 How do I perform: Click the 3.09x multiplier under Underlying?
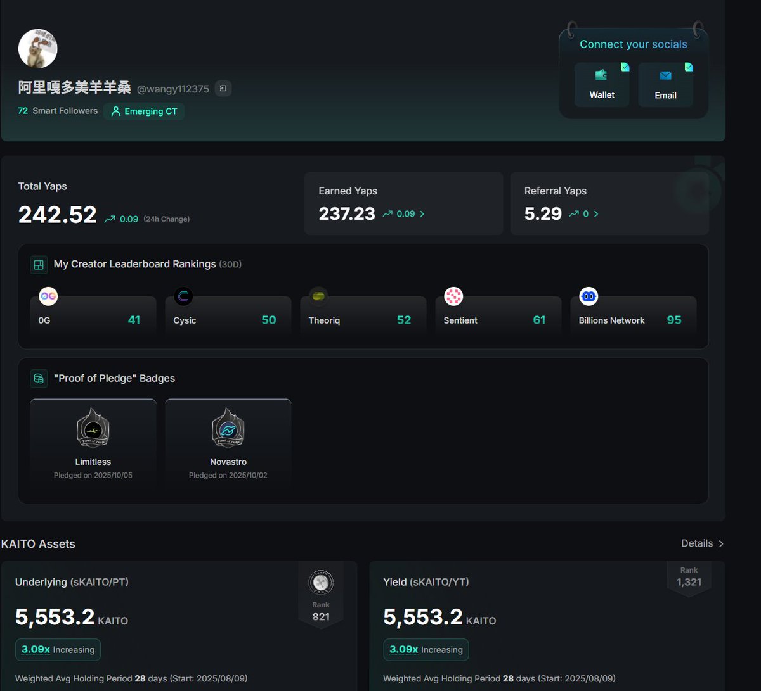(x=36, y=650)
